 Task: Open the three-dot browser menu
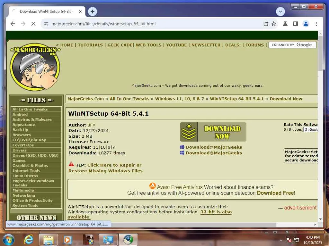(316, 24)
